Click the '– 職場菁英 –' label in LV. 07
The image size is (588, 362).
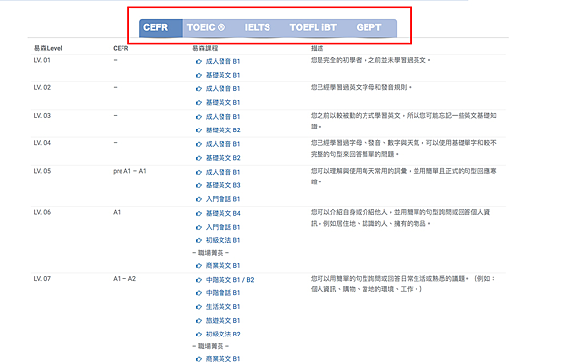click(211, 346)
